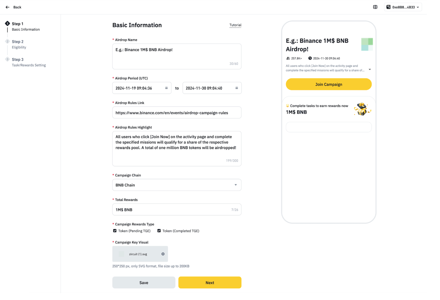Click the globe language icon in header
Viewport: 440px width, 300px height.
pyautogui.click(x=376, y=7)
